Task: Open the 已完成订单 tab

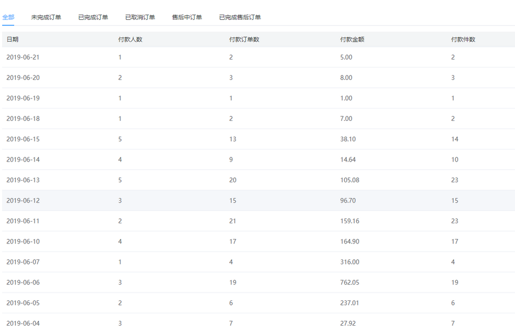Action: (x=93, y=17)
